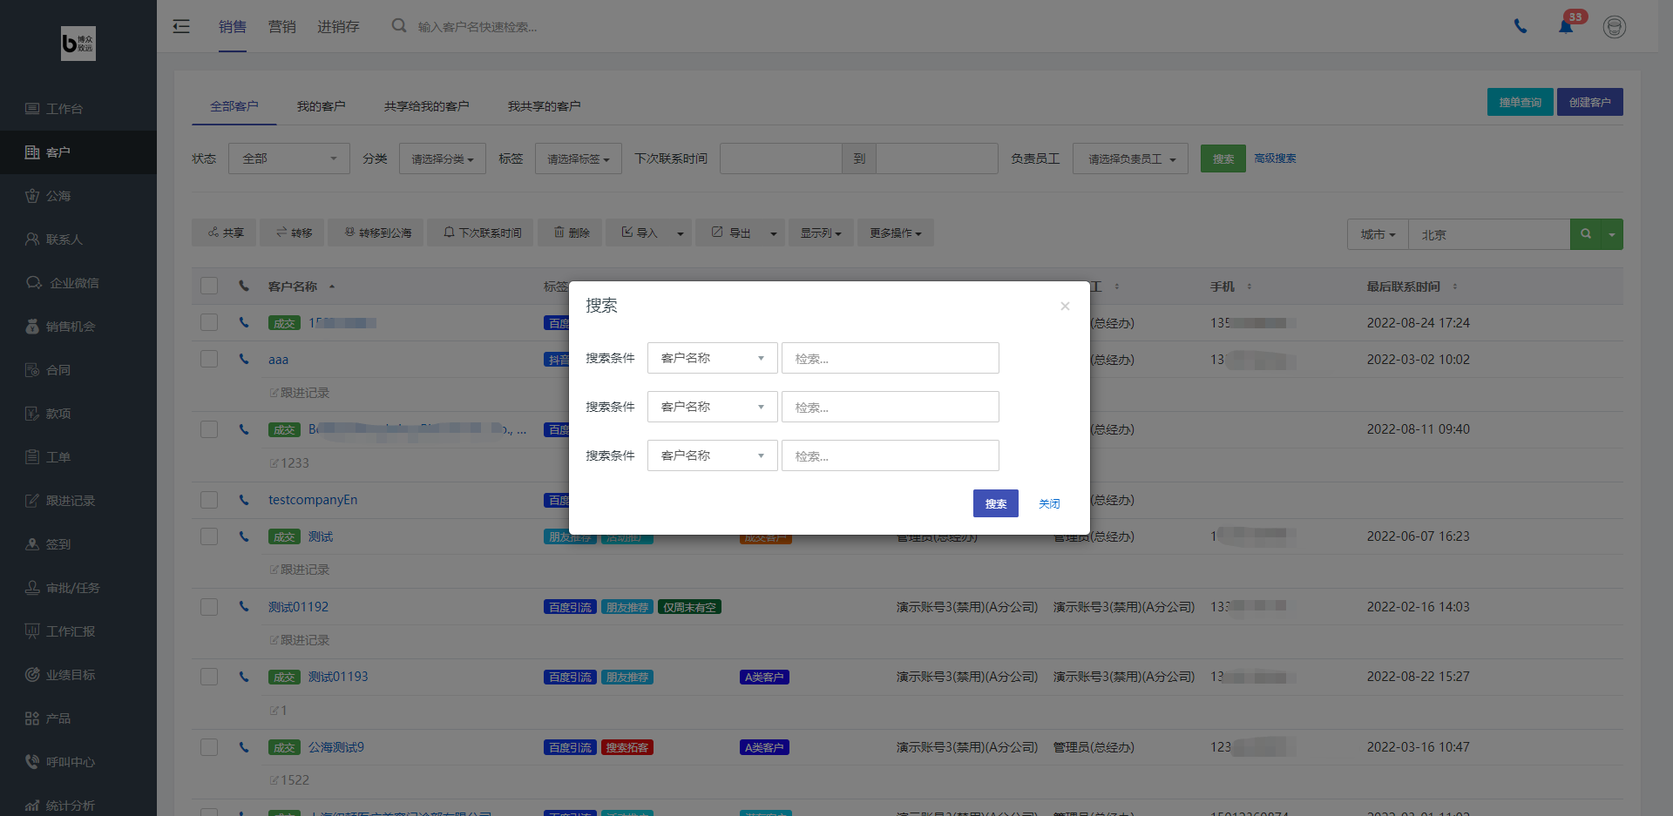Image resolution: width=1673 pixels, height=816 pixels.
Task: Open the 请选择分类 dropdown
Action: coord(443,158)
